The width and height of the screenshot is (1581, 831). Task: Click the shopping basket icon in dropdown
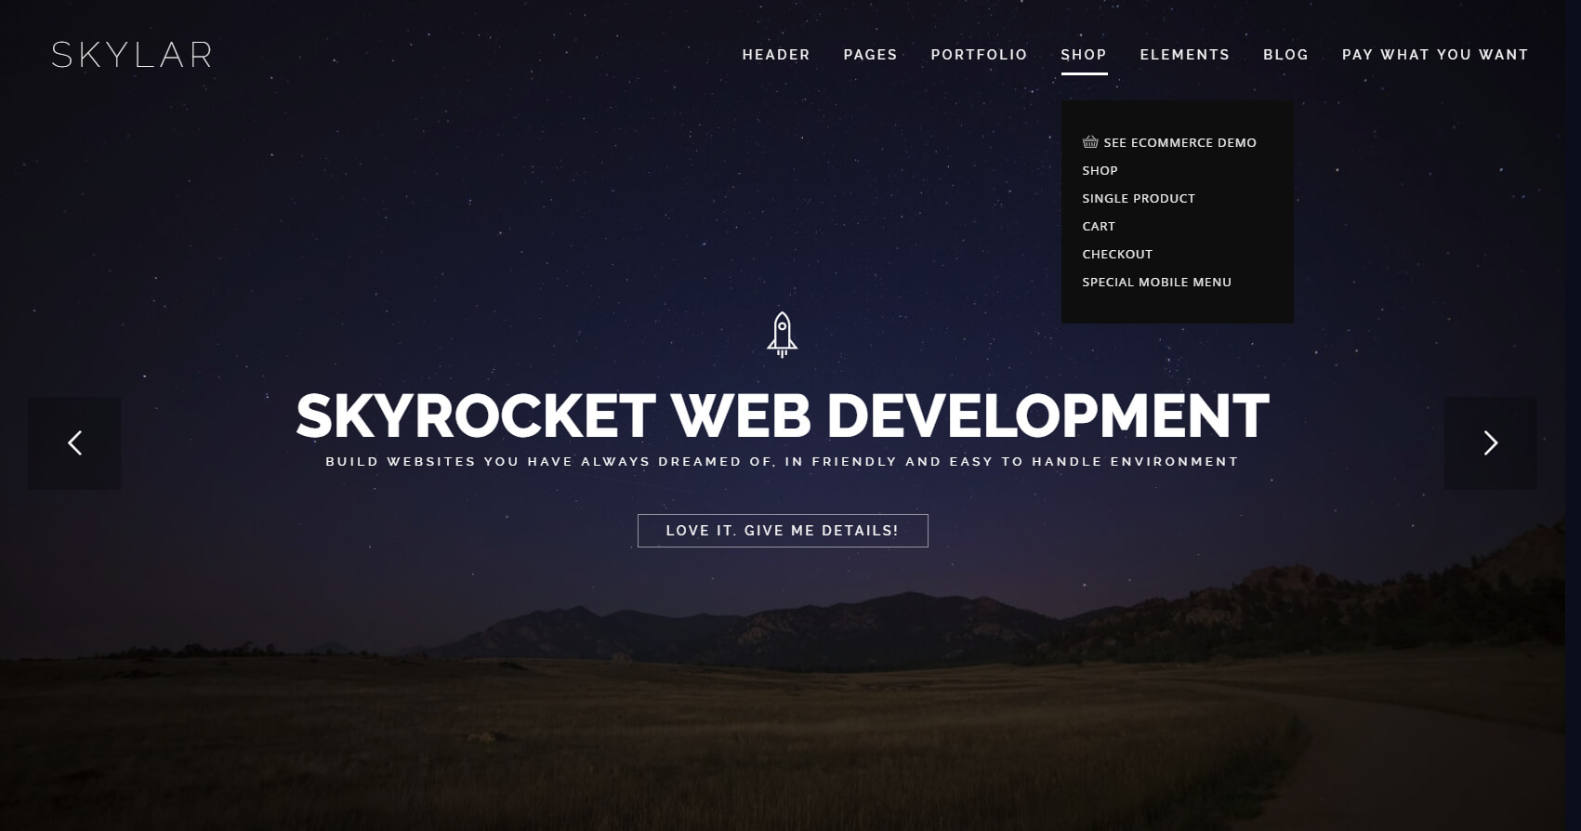[1090, 142]
